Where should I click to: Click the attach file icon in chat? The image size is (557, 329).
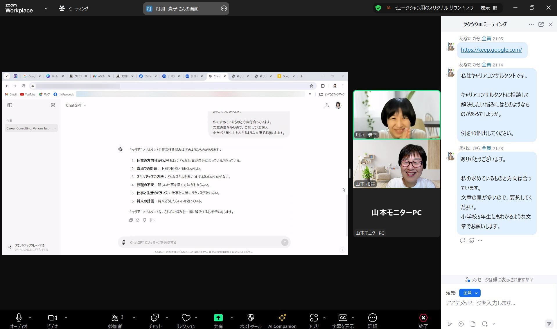coord(473,324)
